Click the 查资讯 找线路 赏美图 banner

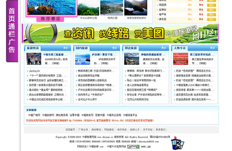click(x=120, y=34)
